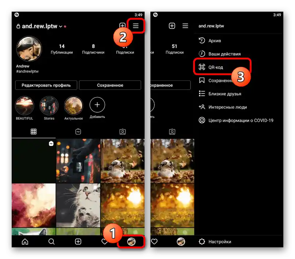Click add-person icon for Интересные люди
The height and width of the screenshot is (259, 295).
tap(202, 107)
